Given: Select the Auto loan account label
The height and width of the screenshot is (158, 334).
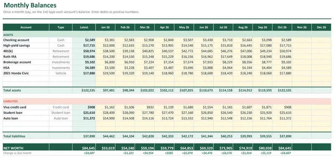Looking at the screenshot, I should tap(10, 118).
